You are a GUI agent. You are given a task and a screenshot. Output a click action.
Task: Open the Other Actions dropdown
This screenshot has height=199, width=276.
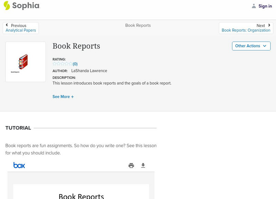click(251, 46)
